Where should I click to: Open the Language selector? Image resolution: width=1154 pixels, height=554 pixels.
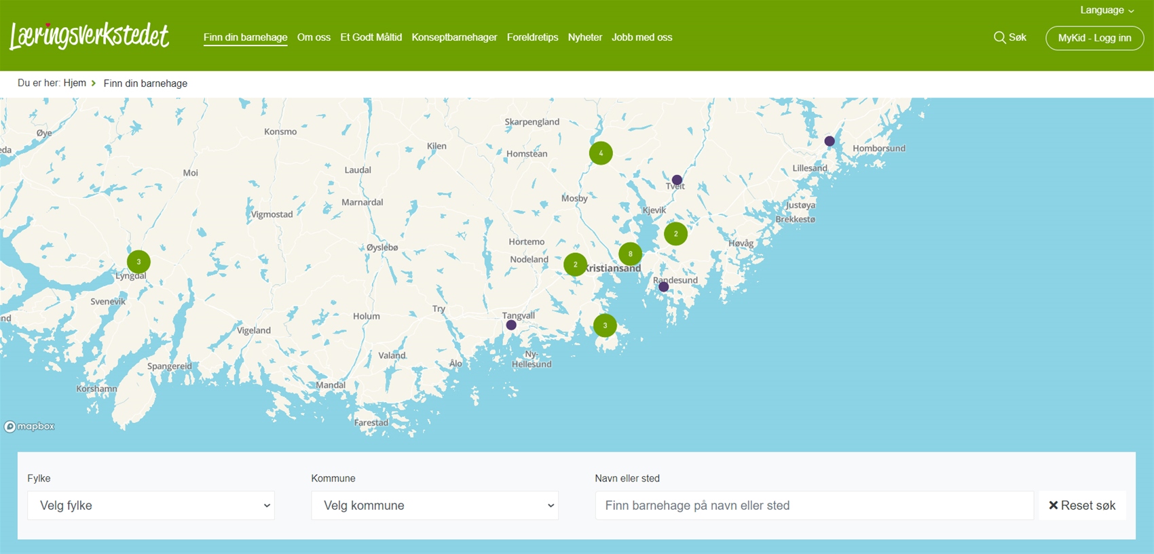tap(1106, 10)
